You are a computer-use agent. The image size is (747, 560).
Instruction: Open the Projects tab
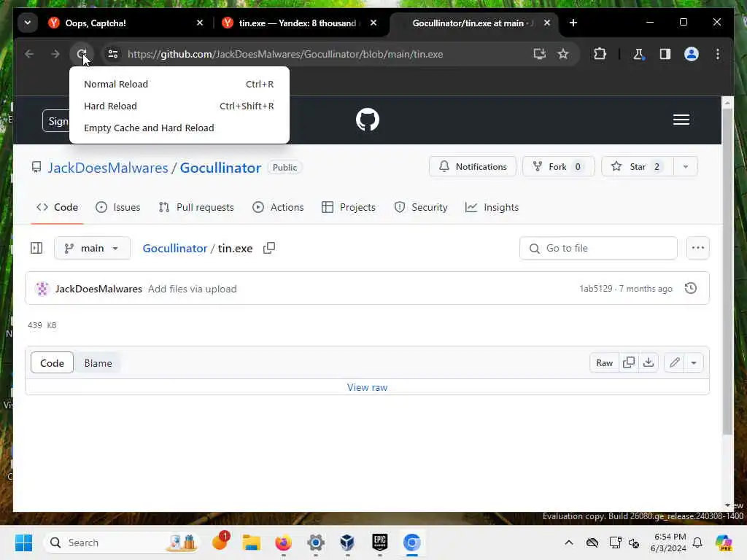coord(349,207)
